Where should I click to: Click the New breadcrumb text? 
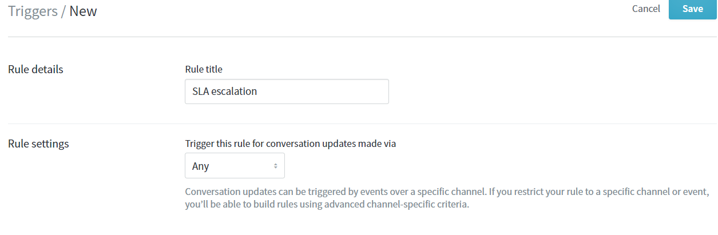(83, 11)
